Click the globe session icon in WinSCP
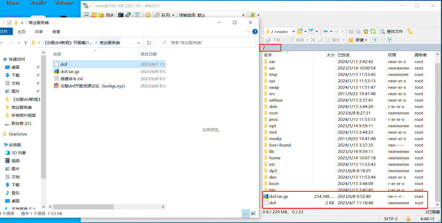The image size is (442, 223). click(x=253, y=15)
